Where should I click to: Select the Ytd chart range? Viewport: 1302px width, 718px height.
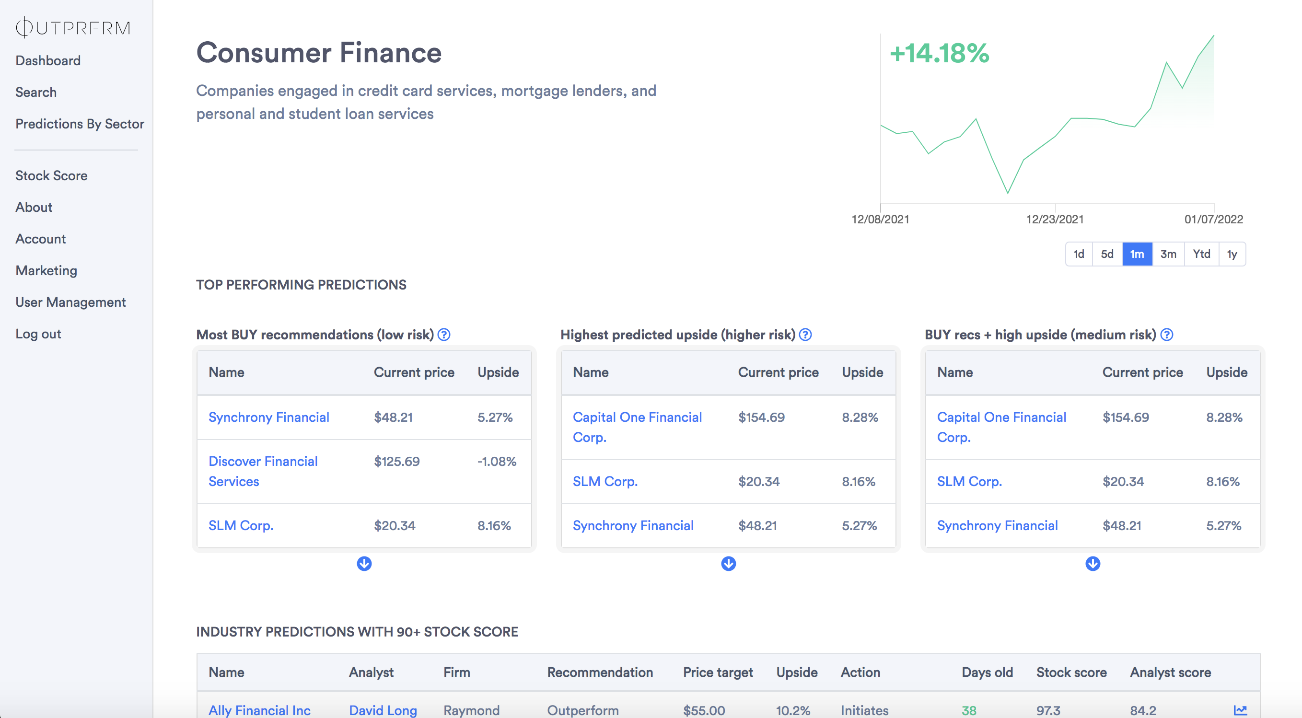click(x=1201, y=254)
